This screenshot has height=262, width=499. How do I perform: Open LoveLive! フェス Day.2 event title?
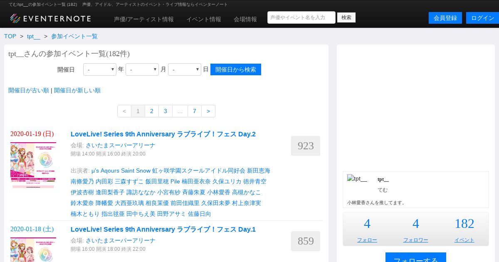tap(163, 134)
